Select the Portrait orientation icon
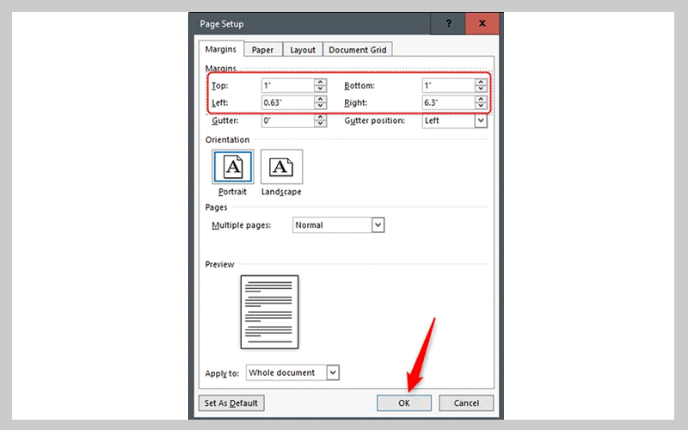The width and height of the screenshot is (688, 430). click(232, 167)
